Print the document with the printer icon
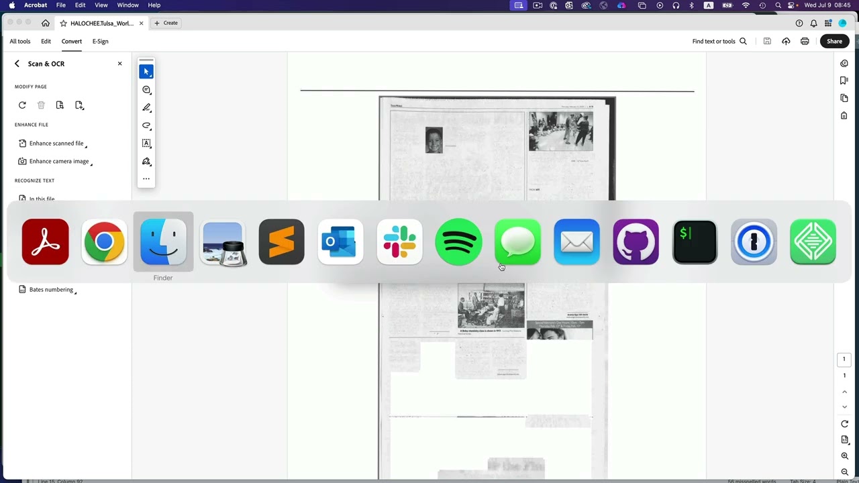 [x=805, y=42]
